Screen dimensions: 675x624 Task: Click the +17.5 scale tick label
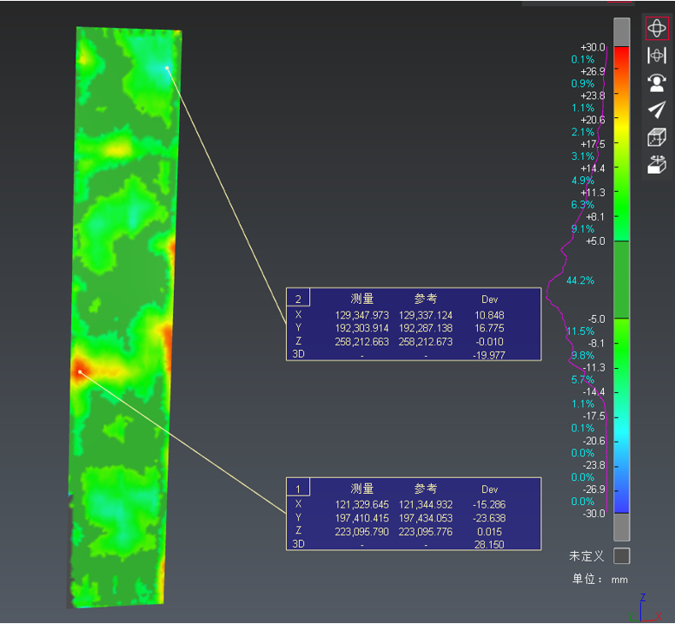[593, 144]
